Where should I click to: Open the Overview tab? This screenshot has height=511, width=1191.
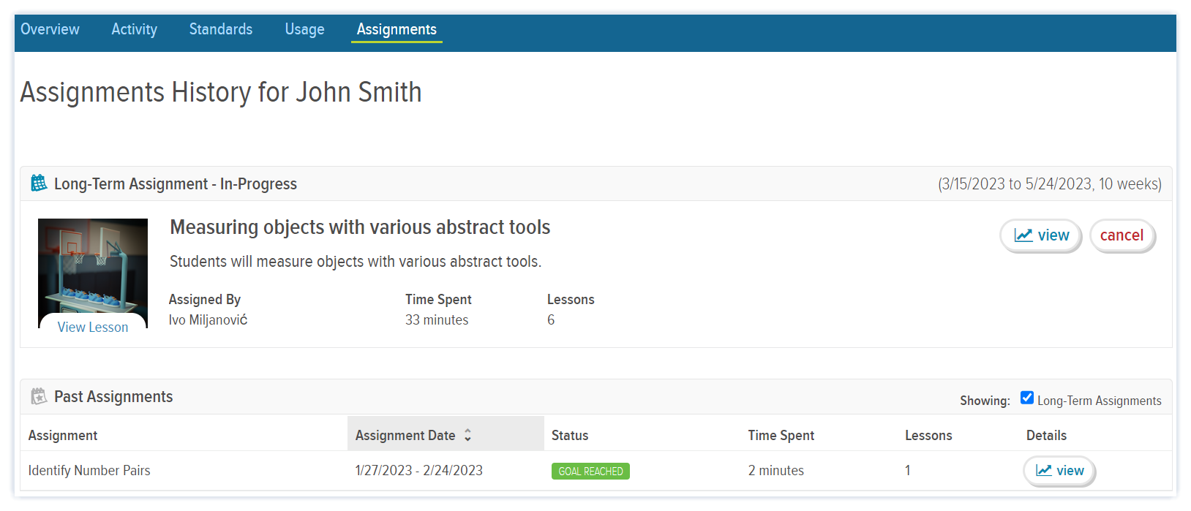[50, 29]
